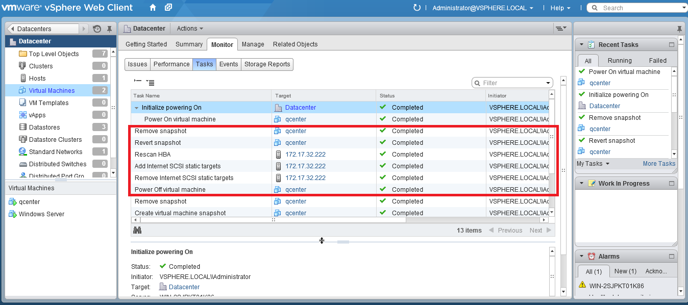Viewport: 688px width, 305px height.
Task: Click in the Filter input field
Action: (512, 83)
